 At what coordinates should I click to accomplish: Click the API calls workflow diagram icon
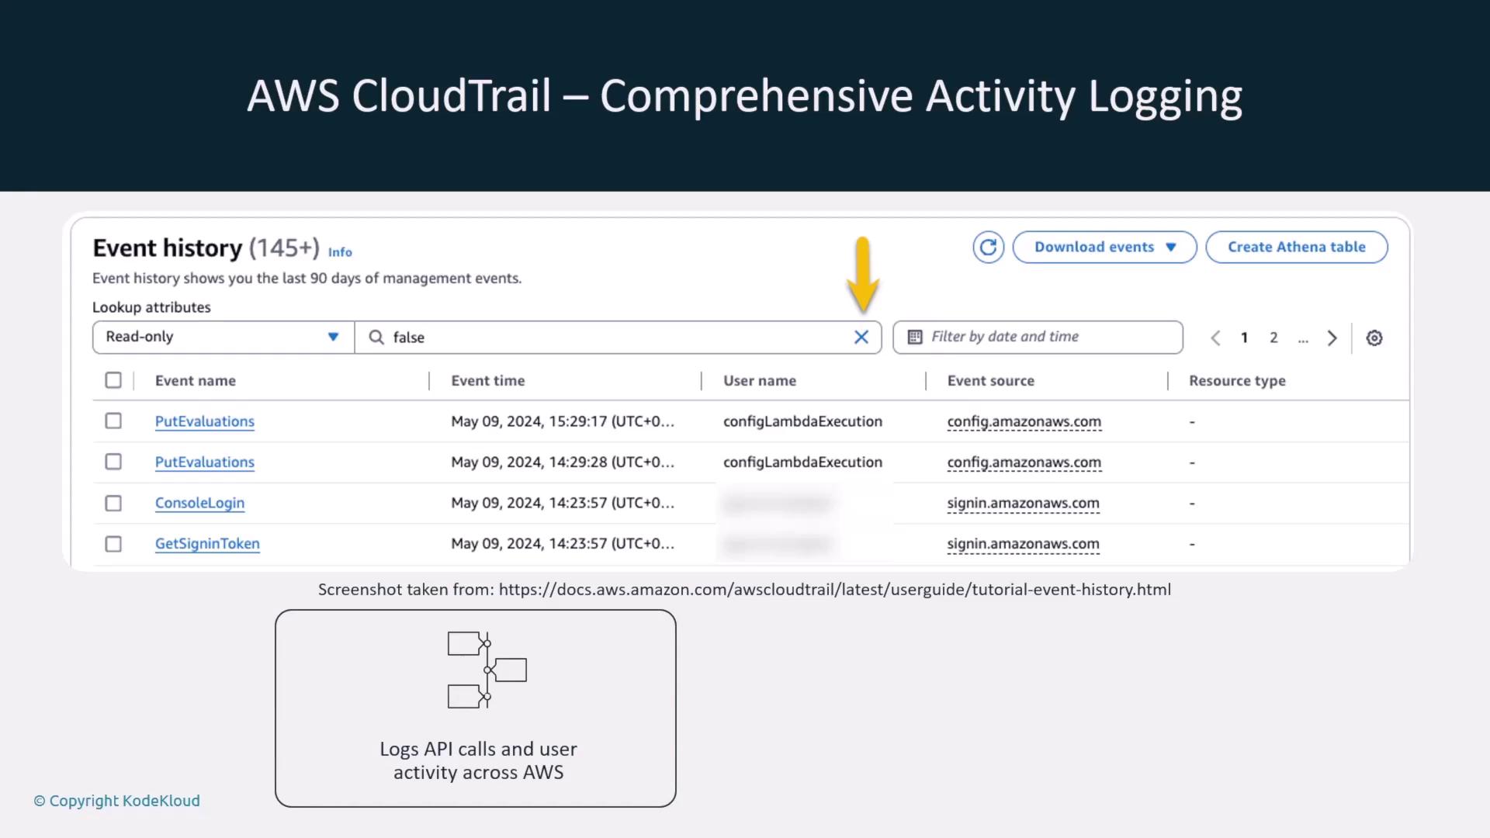(x=487, y=670)
